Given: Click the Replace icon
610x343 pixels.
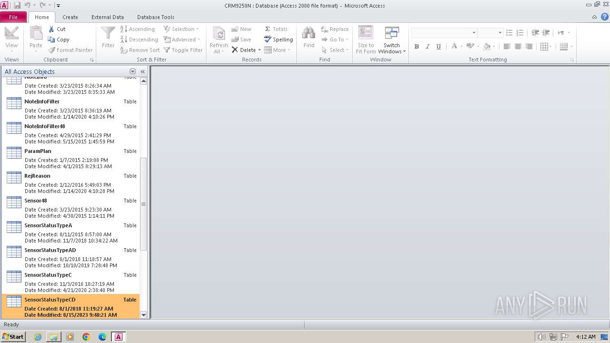Looking at the screenshot, I should [325, 29].
